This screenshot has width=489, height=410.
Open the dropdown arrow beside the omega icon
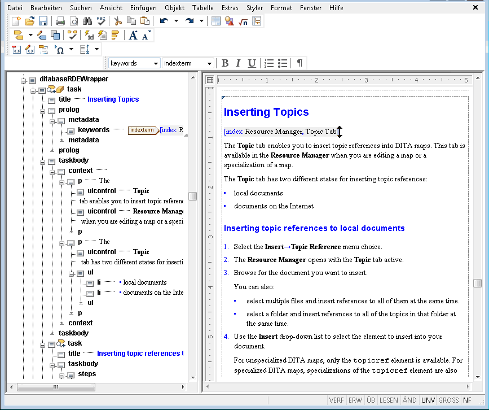(71, 49)
